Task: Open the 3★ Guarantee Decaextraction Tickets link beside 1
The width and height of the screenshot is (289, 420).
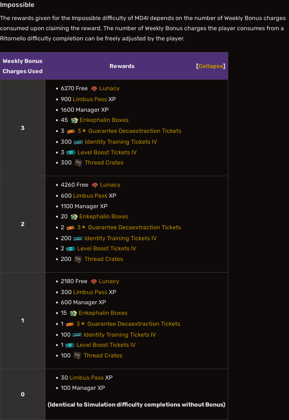Action: (x=128, y=324)
